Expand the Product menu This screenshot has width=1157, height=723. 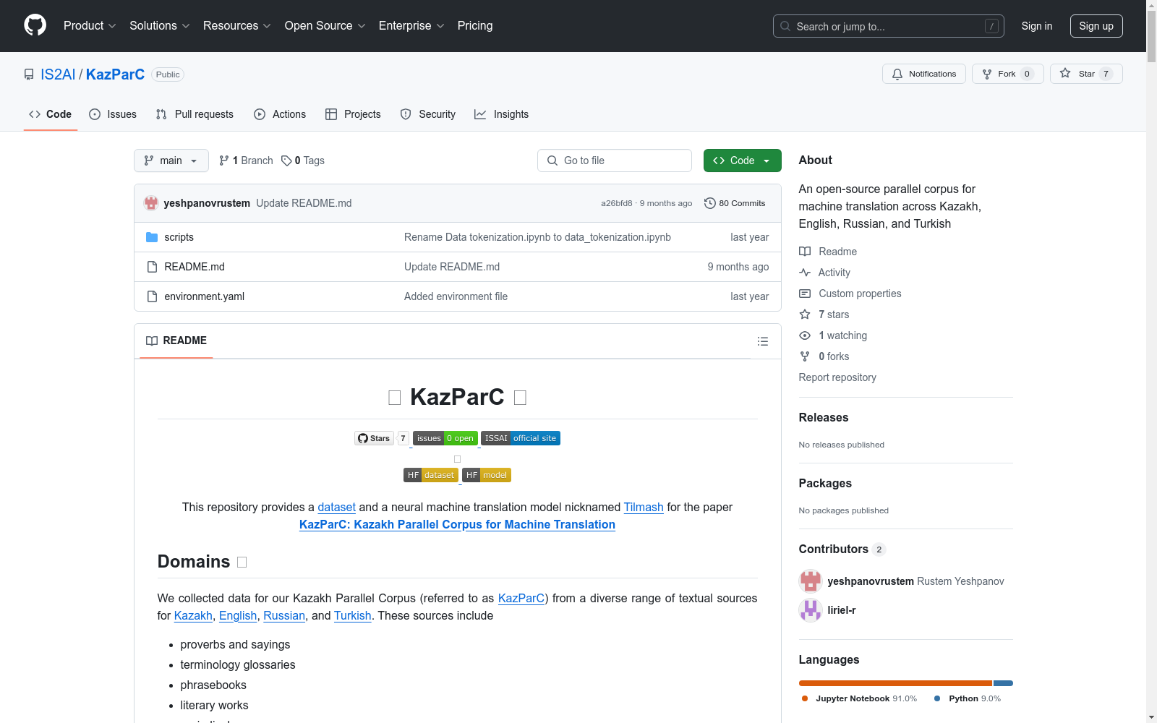tap(90, 26)
